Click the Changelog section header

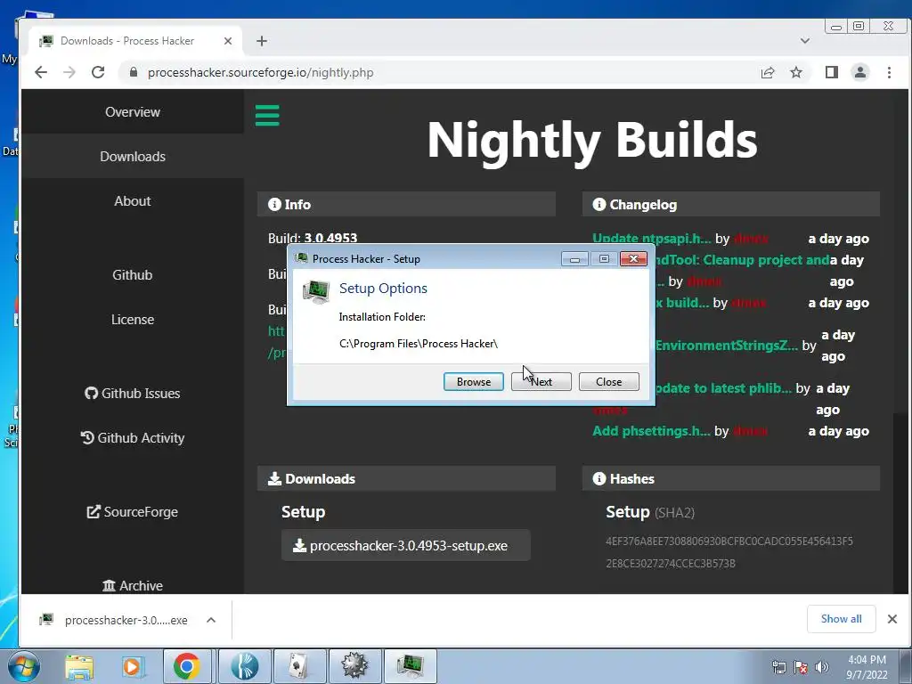(x=731, y=204)
